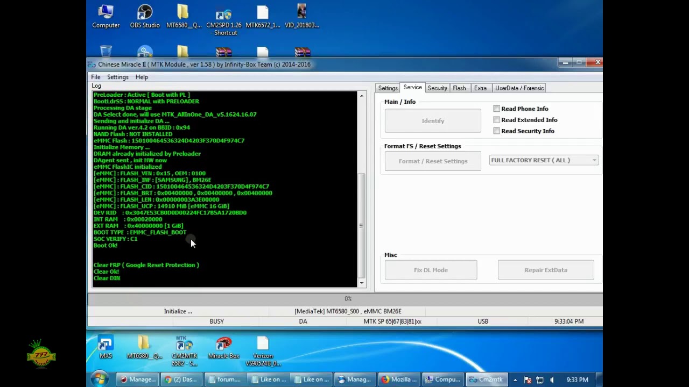The width and height of the screenshot is (689, 387).
Task: Open the CM2SPD 1.26 Shortcut icon
Action: 224,21
